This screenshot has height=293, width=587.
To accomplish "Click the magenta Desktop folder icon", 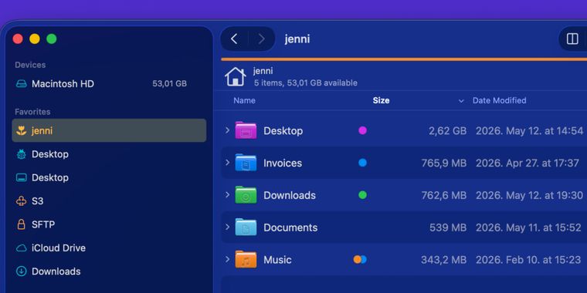I will (246, 130).
